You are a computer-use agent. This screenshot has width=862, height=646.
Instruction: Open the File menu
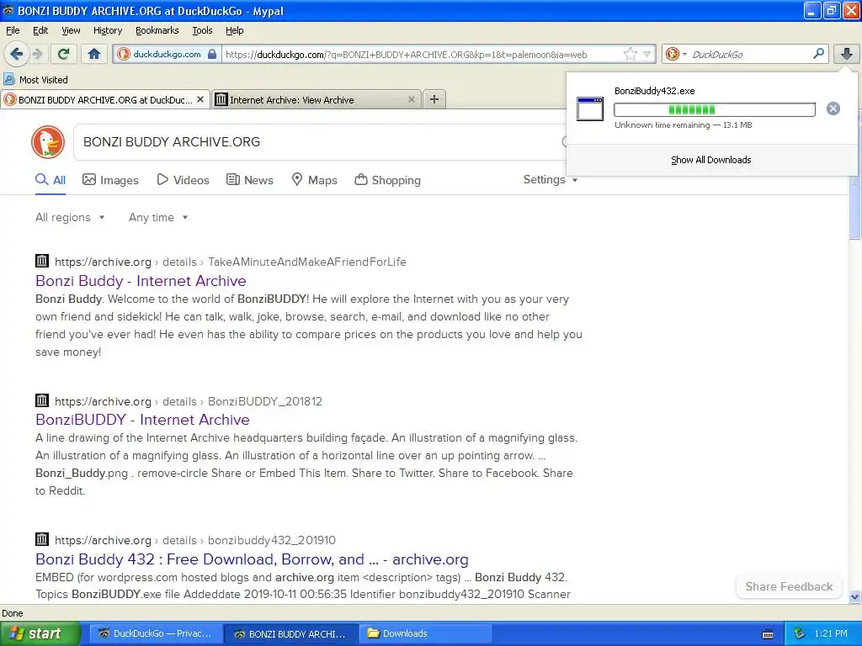click(x=12, y=30)
